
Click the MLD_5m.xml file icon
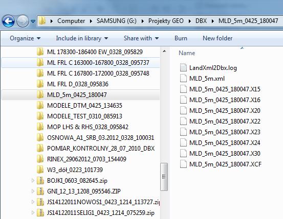pos(183,78)
